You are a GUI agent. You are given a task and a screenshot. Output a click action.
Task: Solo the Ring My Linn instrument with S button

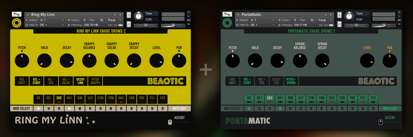click(129, 15)
